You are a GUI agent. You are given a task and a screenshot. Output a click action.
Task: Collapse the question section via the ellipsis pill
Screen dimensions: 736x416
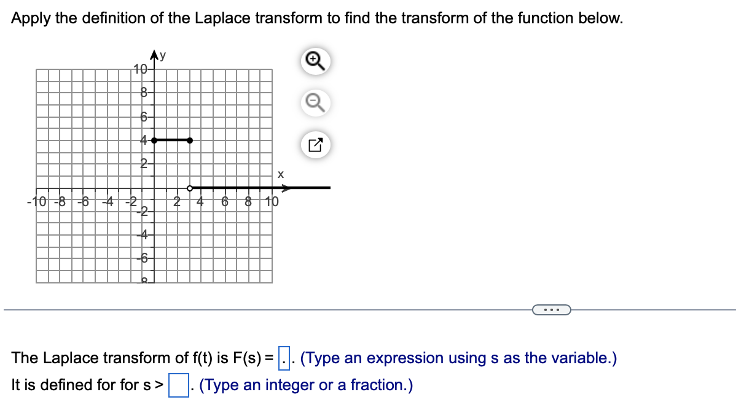coord(551,311)
